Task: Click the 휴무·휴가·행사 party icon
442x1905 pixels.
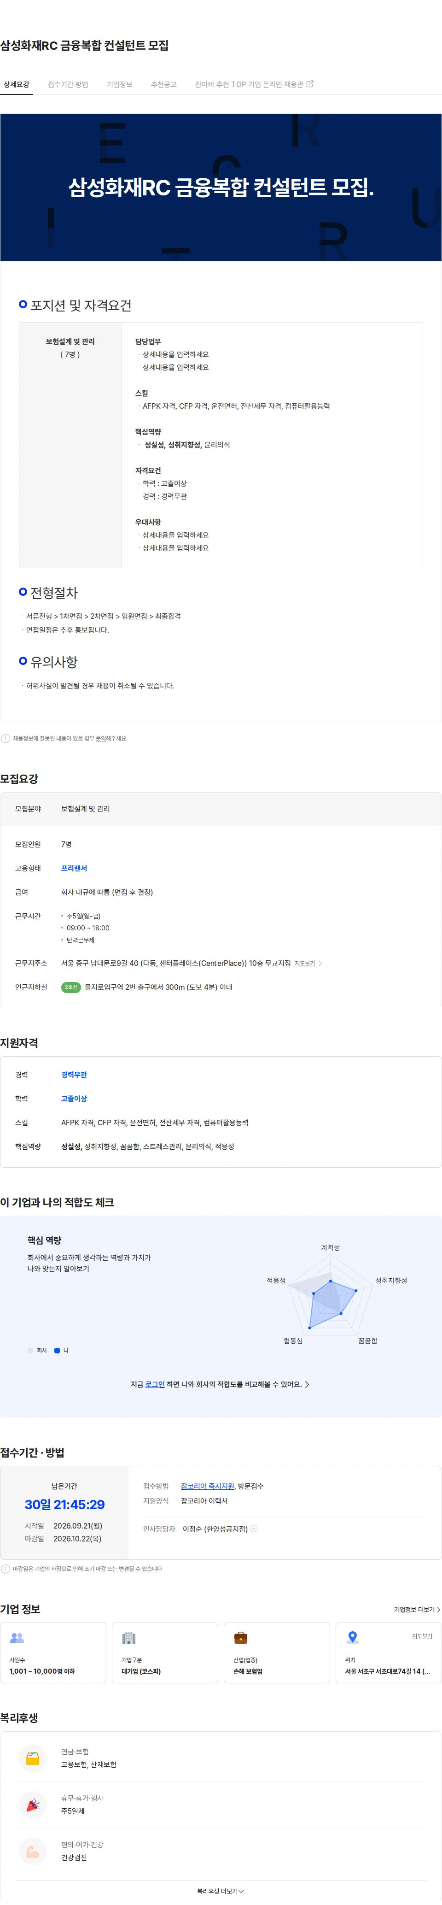Action: [32, 1805]
